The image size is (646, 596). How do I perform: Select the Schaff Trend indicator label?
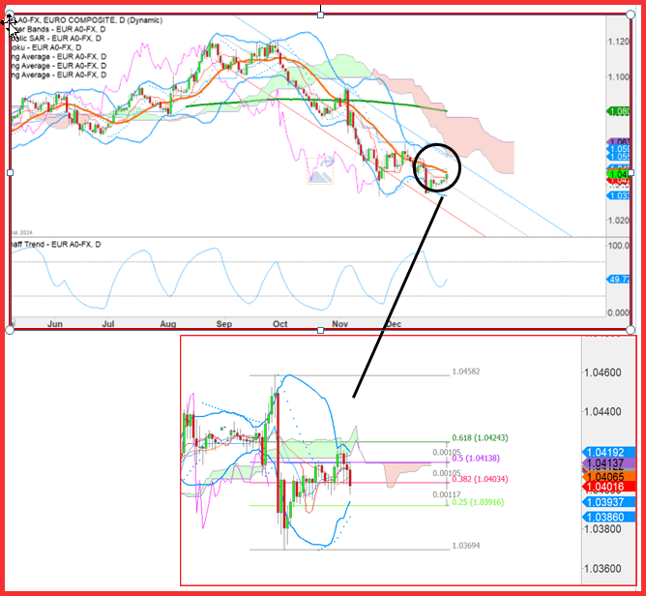(x=56, y=245)
